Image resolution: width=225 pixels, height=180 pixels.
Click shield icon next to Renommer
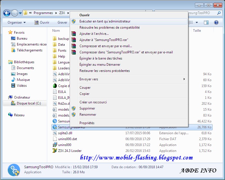pos(74,115)
